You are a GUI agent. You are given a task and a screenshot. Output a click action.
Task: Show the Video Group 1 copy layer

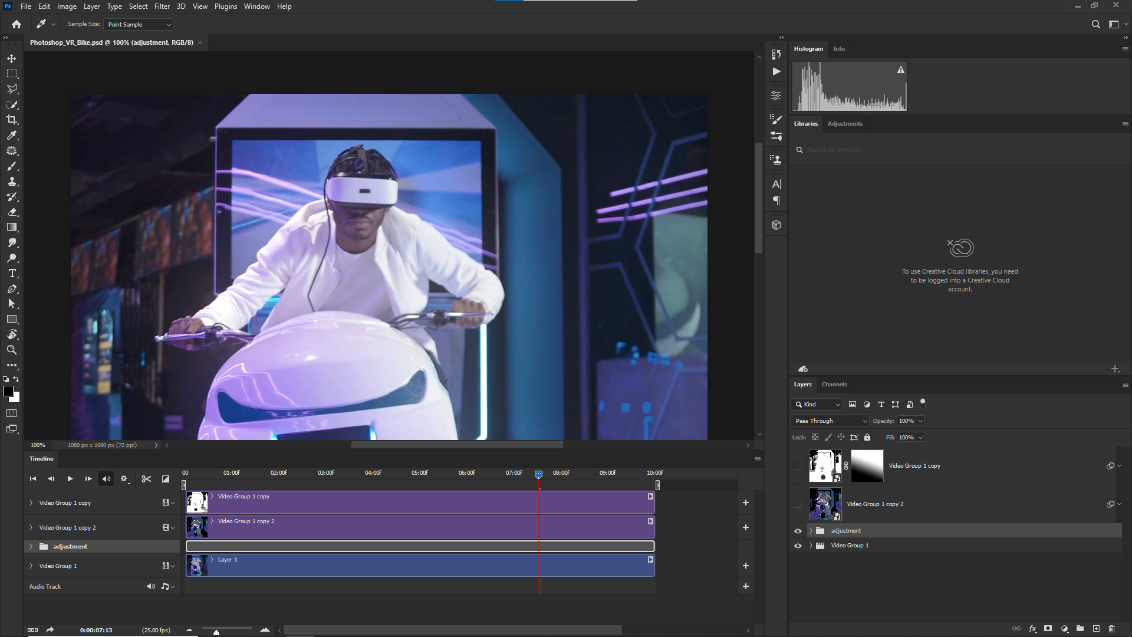(x=798, y=466)
